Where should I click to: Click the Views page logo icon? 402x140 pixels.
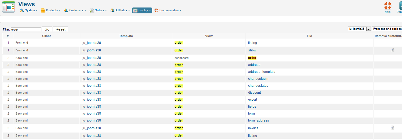pyautogui.click(x=9, y=7)
